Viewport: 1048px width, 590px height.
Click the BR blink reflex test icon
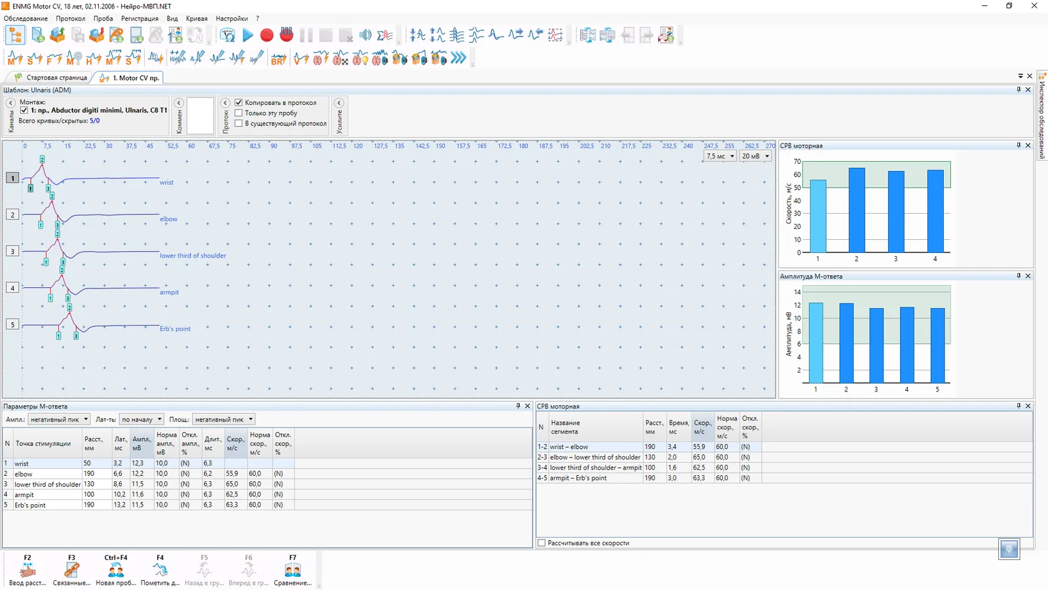pyautogui.click(x=278, y=58)
